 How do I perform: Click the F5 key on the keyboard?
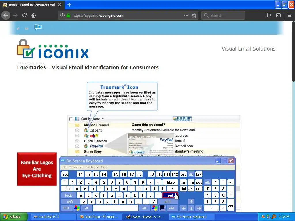pyautogui.click(x=116, y=174)
